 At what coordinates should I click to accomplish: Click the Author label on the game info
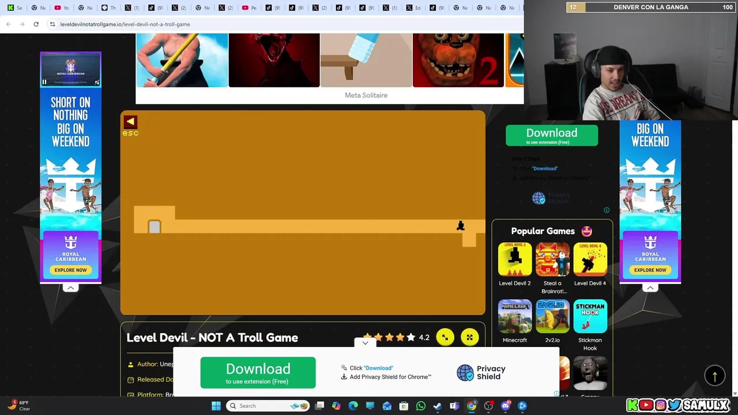click(x=148, y=364)
